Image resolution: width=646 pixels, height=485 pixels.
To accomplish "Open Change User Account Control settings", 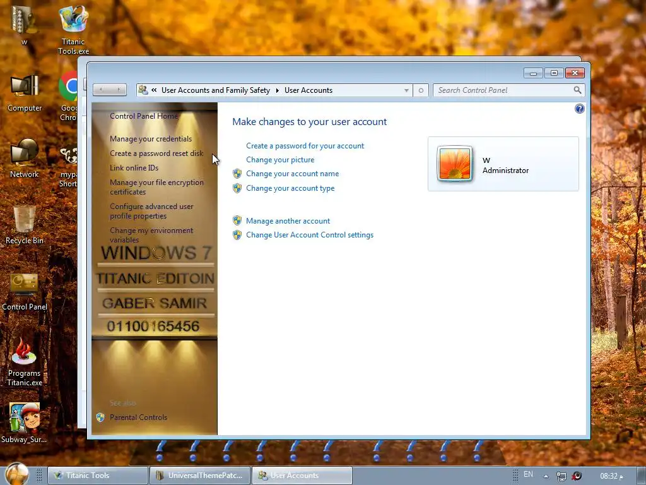I will 310,235.
